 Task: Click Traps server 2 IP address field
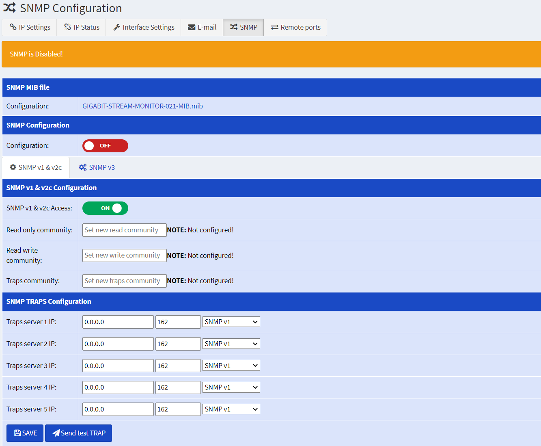point(118,344)
